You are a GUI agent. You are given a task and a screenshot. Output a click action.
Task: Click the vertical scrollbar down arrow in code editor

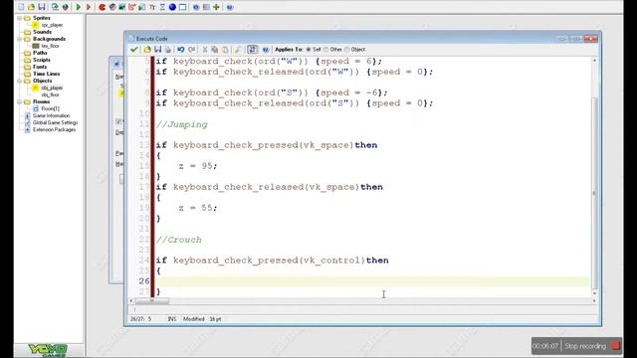click(x=594, y=293)
